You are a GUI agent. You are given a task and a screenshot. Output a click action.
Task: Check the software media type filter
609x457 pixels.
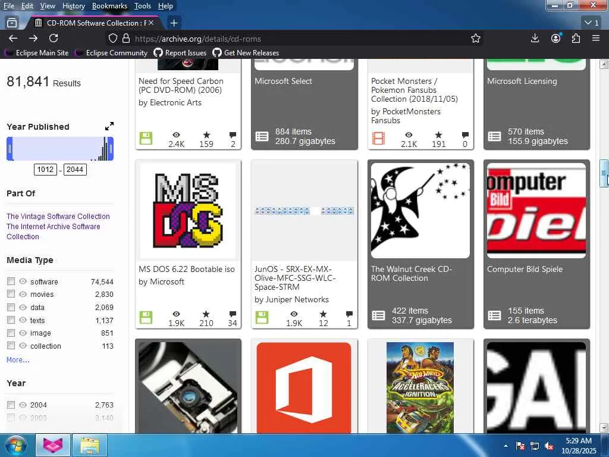[11, 281]
